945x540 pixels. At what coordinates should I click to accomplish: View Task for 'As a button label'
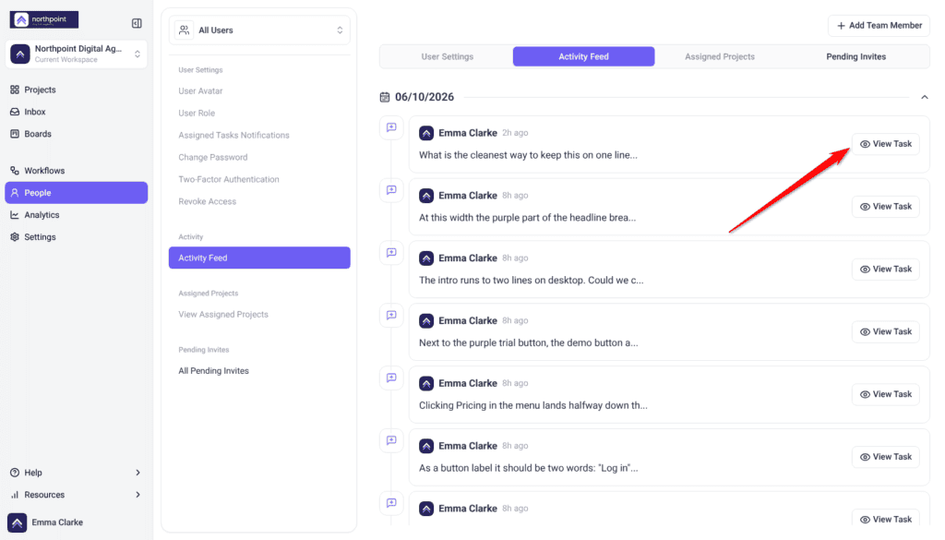click(885, 457)
